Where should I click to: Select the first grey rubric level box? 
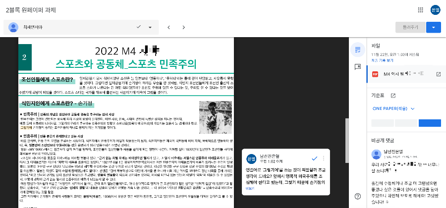tap(383, 123)
